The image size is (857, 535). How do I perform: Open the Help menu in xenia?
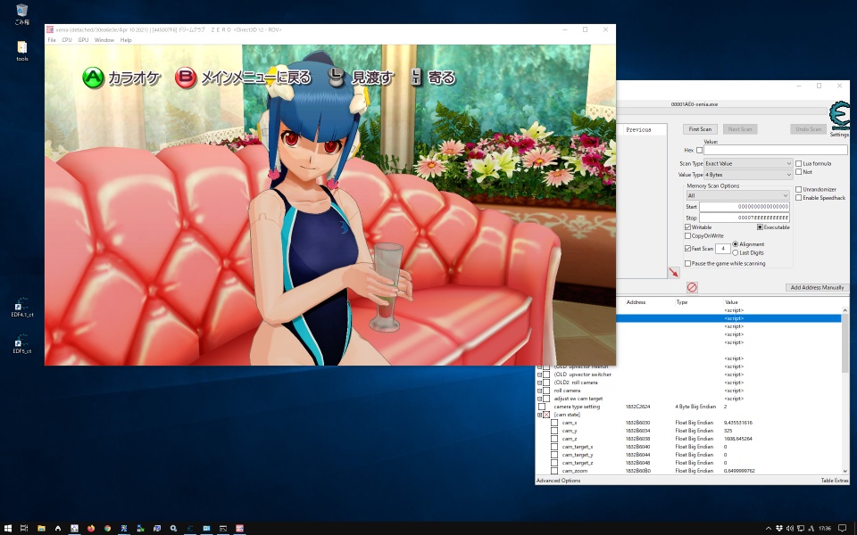click(x=126, y=40)
